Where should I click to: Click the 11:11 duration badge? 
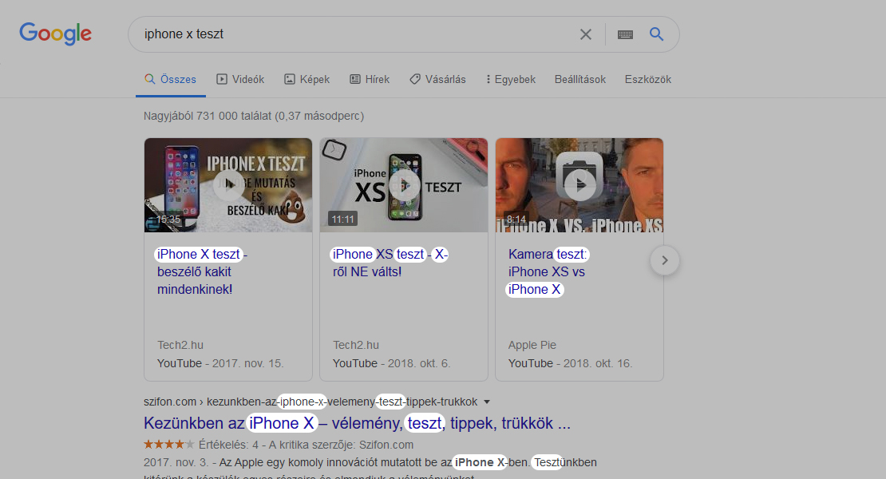point(342,220)
